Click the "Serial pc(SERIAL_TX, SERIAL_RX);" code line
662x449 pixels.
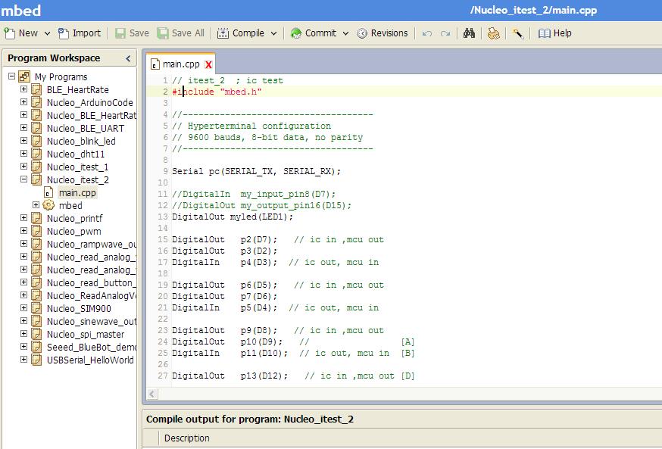256,171
